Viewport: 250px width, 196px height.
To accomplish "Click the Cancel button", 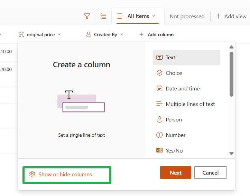I will (211, 173).
